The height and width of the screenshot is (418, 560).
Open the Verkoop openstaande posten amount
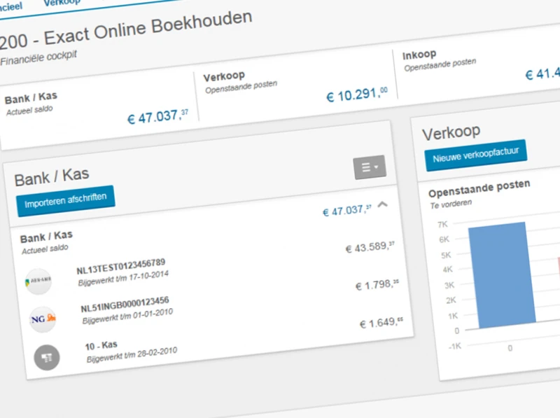point(357,92)
